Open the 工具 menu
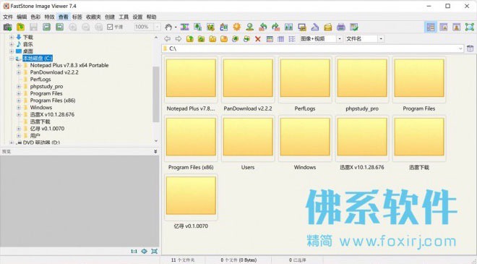This screenshot has width=477, height=264. (124, 17)
